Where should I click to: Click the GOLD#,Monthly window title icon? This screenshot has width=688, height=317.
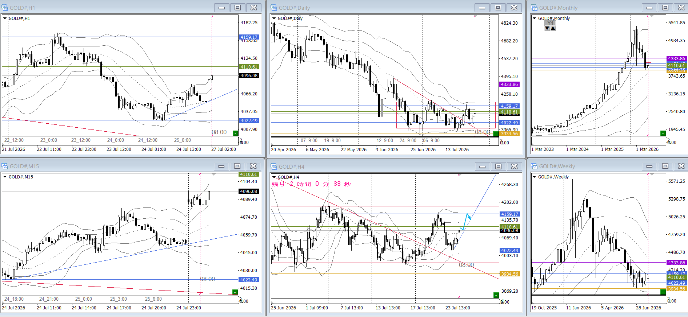coord(534,8)
